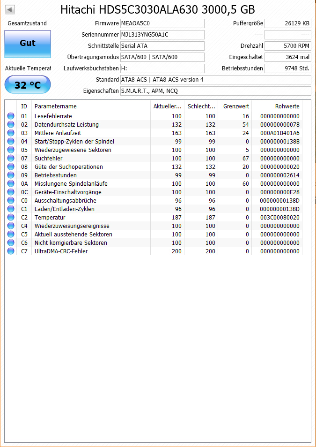Select the Lesefehlerrate parameter name

[53, 116]
